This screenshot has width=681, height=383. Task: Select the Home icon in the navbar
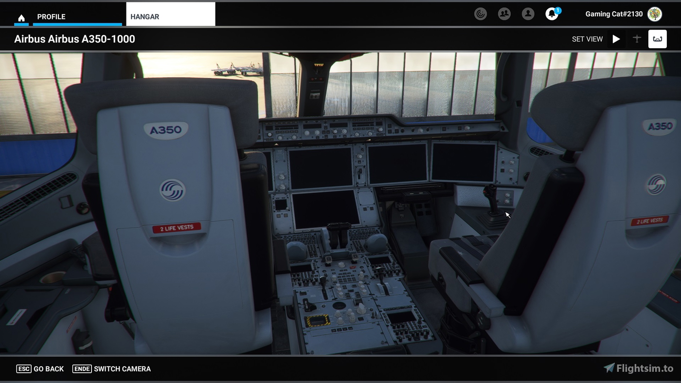click(21, 16)
